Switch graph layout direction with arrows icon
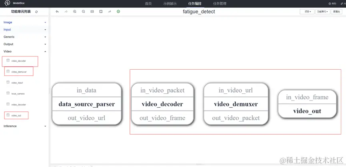 coord(110,12)
